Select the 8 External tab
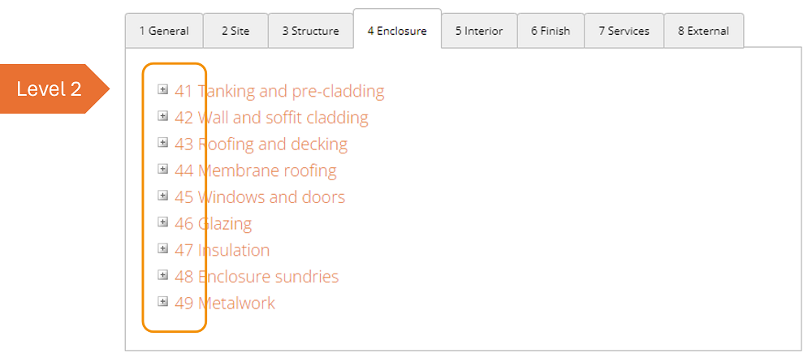Image resolution: width=812 pixels, height=362 pixels. (x=703, y=31)
